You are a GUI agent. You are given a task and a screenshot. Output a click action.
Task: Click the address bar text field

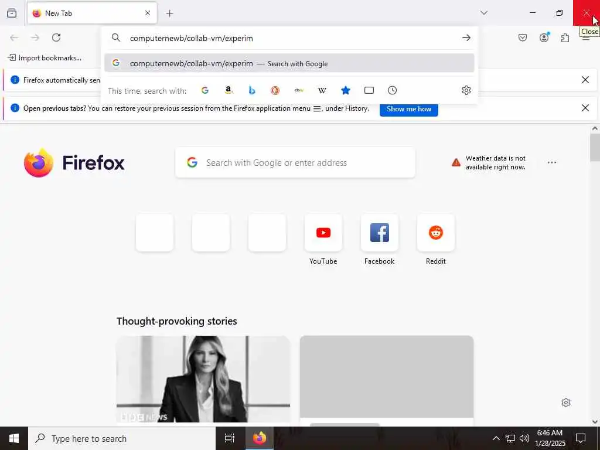click(x=291, y=38)
